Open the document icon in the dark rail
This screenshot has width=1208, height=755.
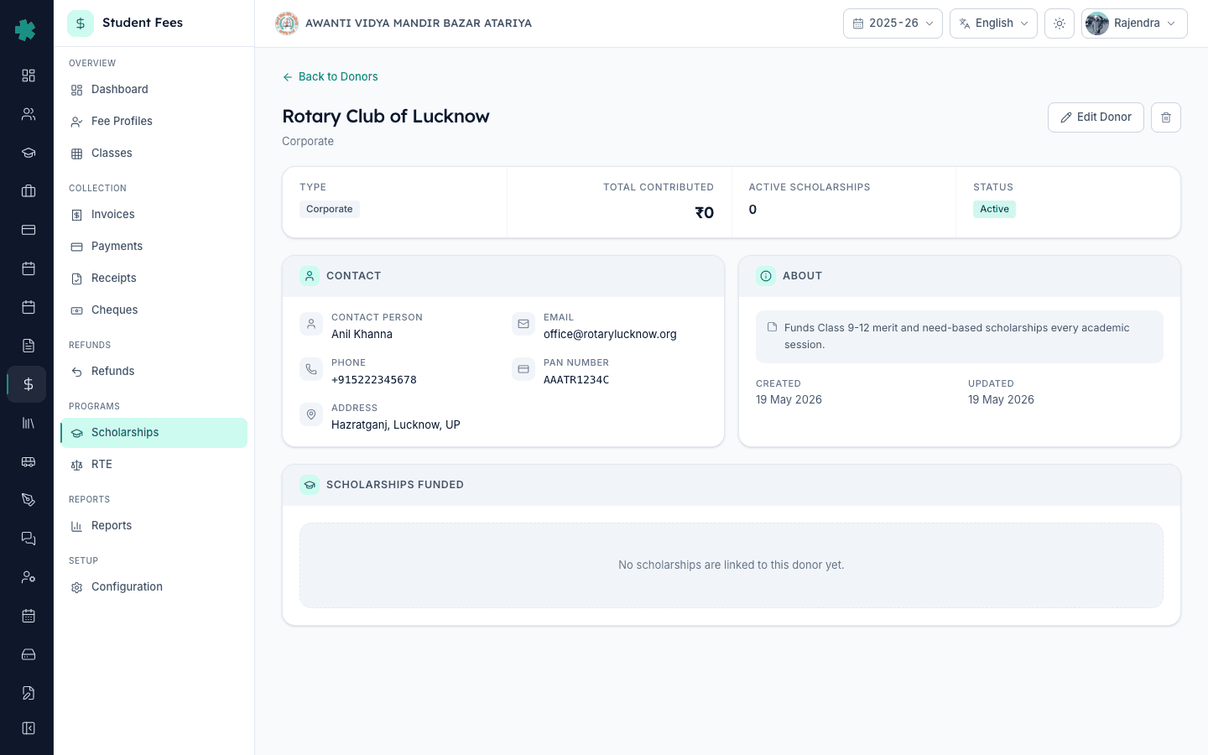[x=29, y=346]
